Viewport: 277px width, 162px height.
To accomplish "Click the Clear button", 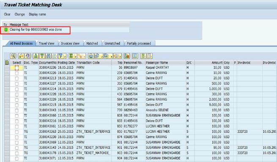I will pos(7,14).
